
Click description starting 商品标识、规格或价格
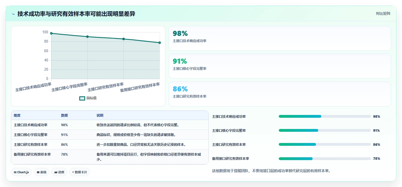point(136,135)
